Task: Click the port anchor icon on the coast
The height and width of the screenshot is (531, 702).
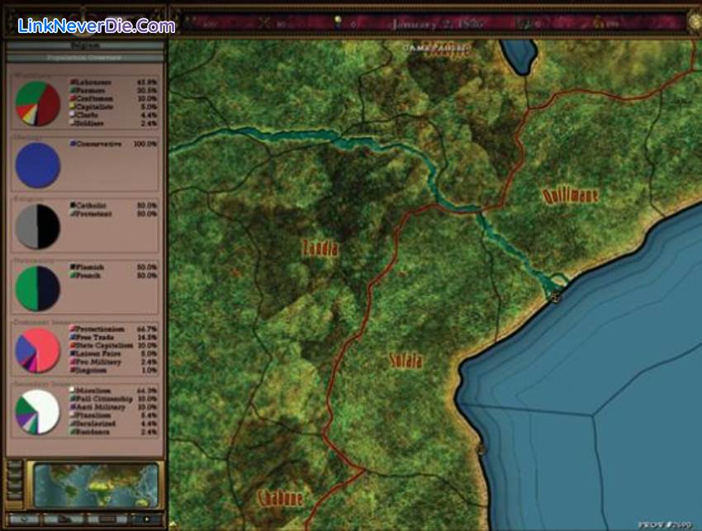Action: [x=555, y=296]
